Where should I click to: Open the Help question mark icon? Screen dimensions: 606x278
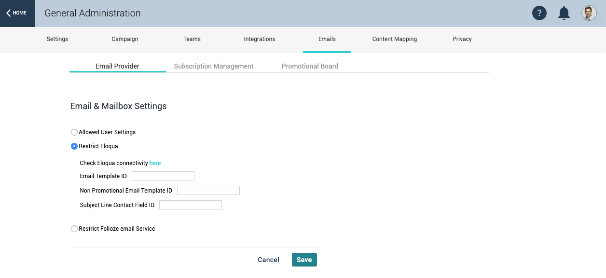539,13
